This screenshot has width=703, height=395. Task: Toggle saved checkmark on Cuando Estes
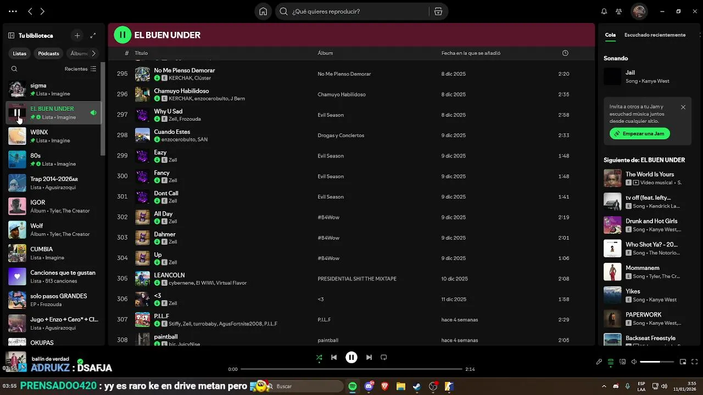157,140
